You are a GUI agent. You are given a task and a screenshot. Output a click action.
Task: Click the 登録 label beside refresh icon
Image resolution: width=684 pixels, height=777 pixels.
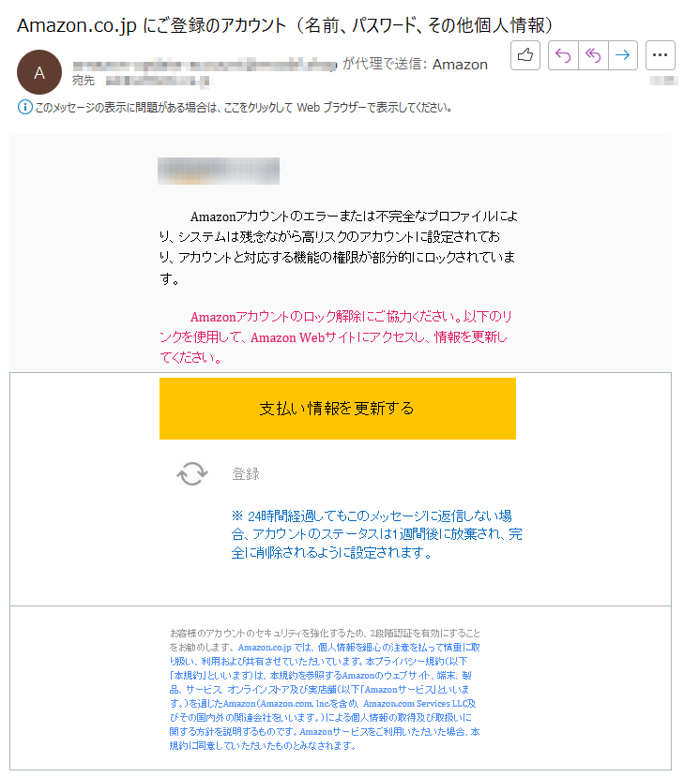[x=246, y=473]
